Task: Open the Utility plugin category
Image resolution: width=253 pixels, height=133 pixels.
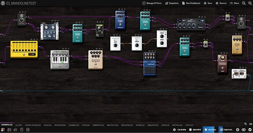Action: (x=190, y=125)
